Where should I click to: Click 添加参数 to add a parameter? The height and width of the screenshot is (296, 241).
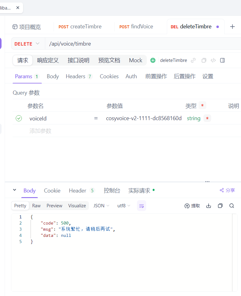40,131
